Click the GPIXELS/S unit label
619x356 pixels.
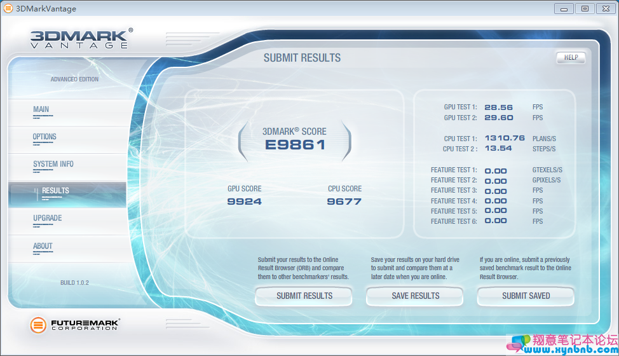pyautogui.click(x=547, y=181)
